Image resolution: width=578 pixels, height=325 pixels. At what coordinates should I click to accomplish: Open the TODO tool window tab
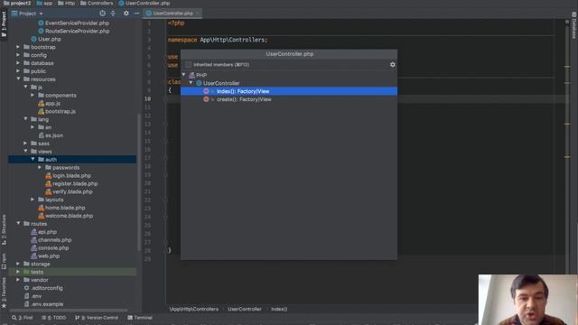point(54,318)
